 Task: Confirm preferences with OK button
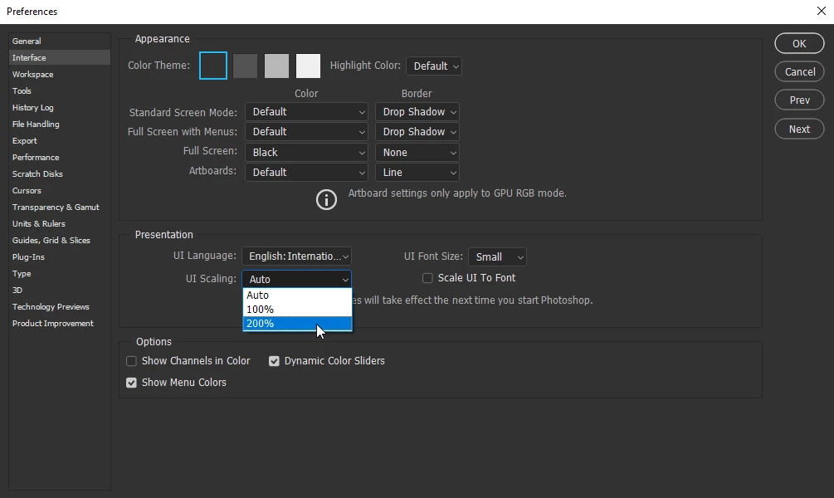[799, 44]
